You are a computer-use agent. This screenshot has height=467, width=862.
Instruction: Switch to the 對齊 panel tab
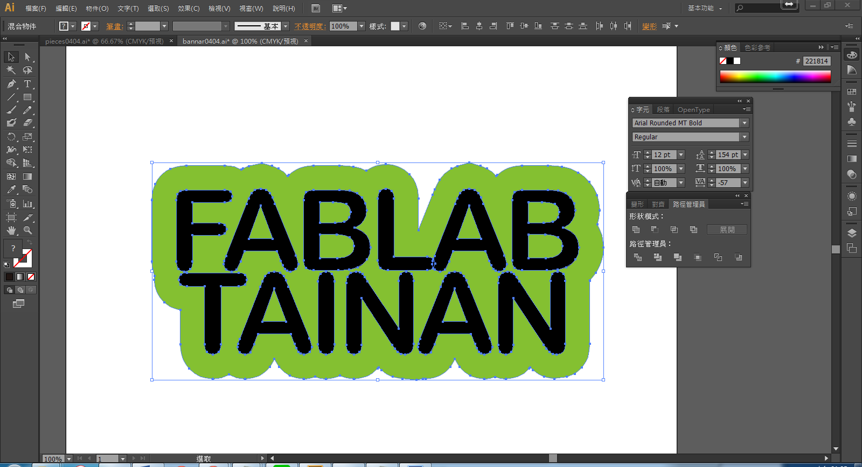point(658,204)
